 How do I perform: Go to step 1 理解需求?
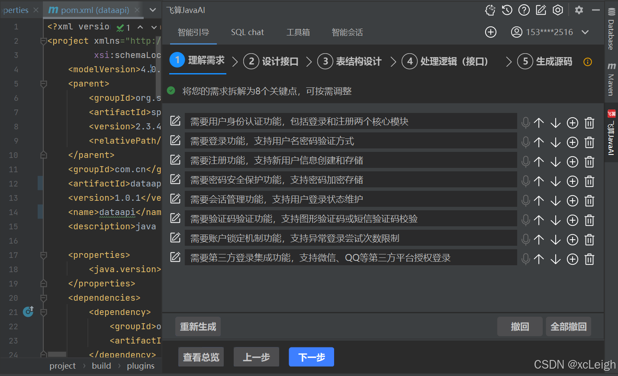[197, 60]
